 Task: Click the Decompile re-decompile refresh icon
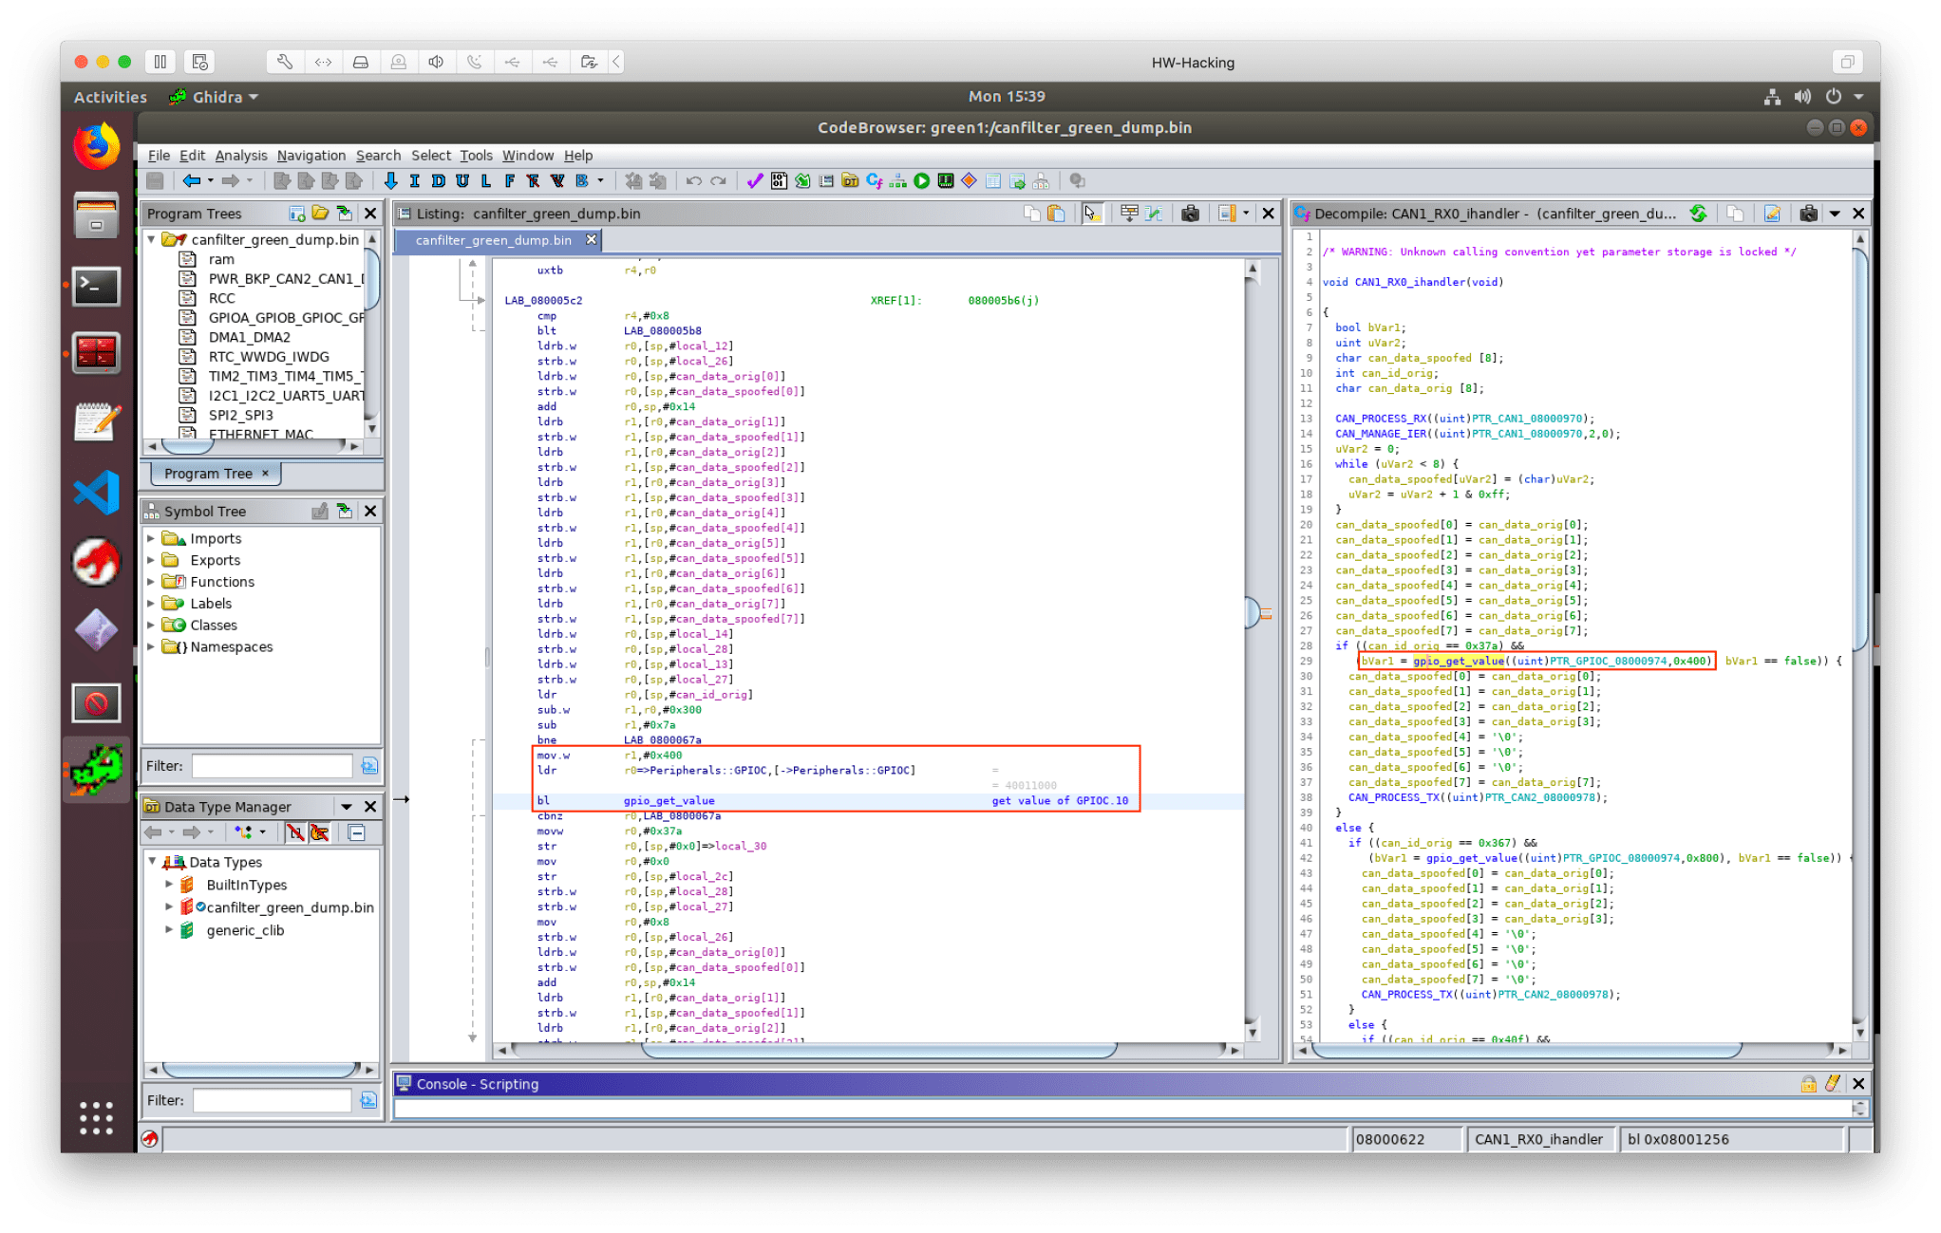(1698, 214)
